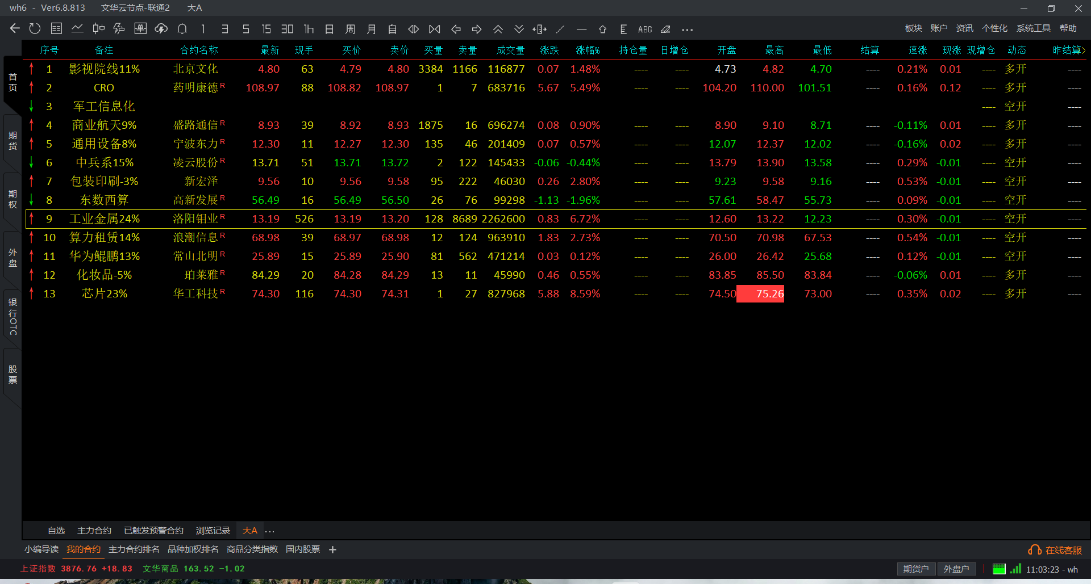Sort by the 涨幅% column header
This screenshot has width=1091, height=584.
[x=588, y=50]
